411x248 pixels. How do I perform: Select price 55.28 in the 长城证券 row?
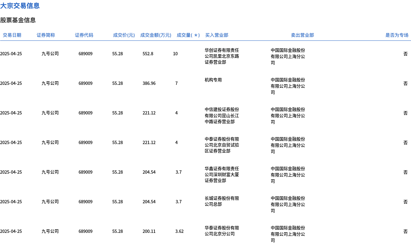(118, 202)
